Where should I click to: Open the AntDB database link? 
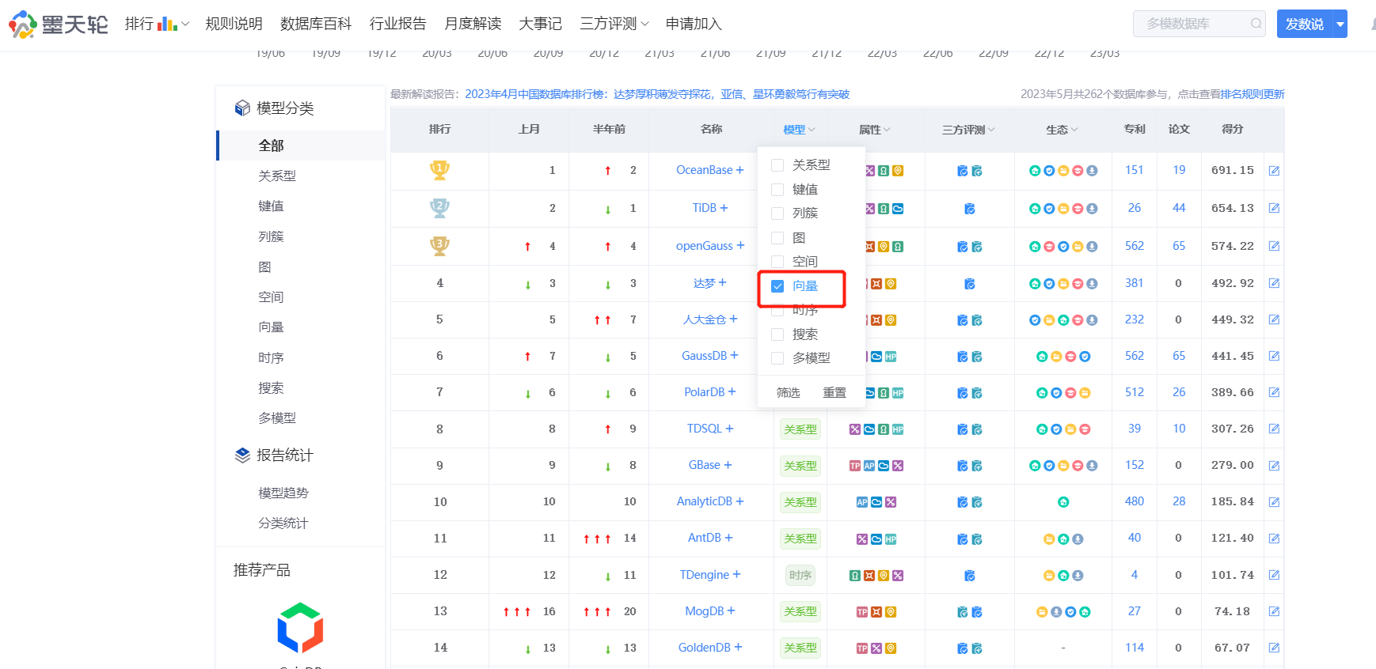[705, 538]
